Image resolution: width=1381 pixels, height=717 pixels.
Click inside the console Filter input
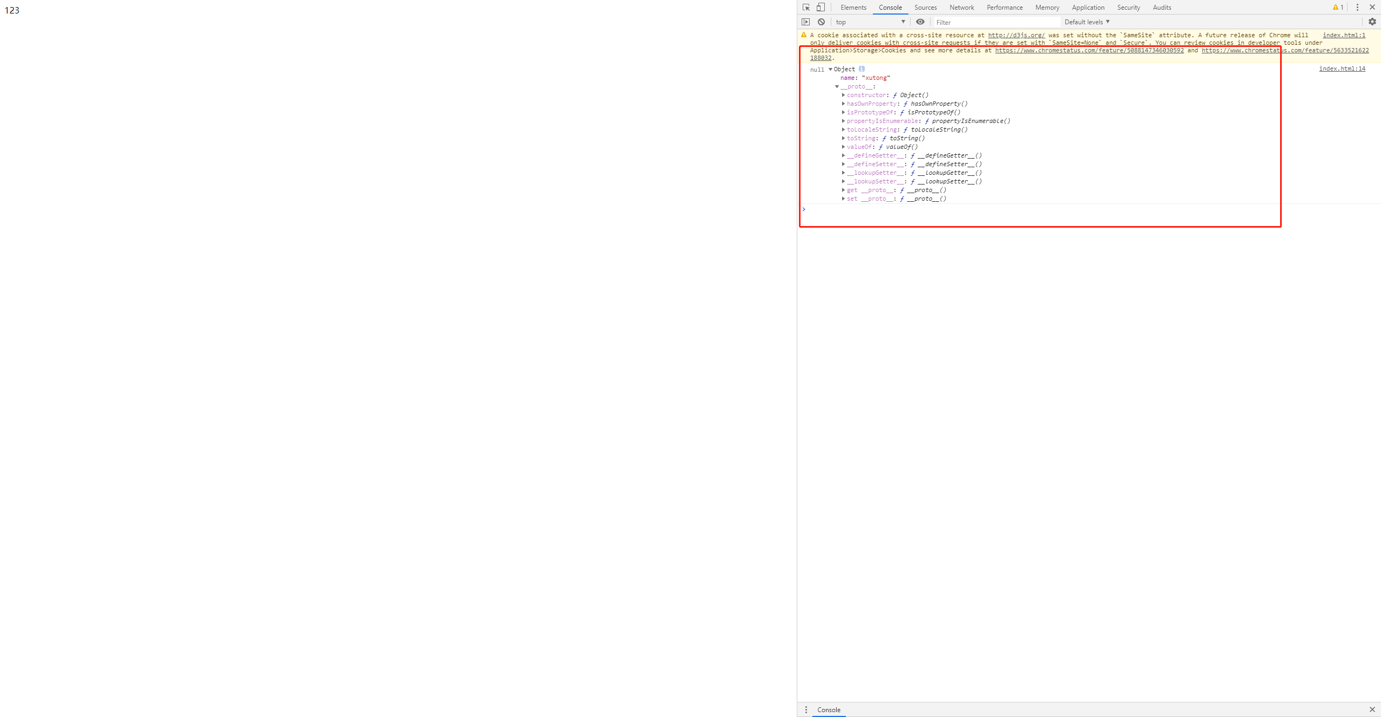pos(995,22)
